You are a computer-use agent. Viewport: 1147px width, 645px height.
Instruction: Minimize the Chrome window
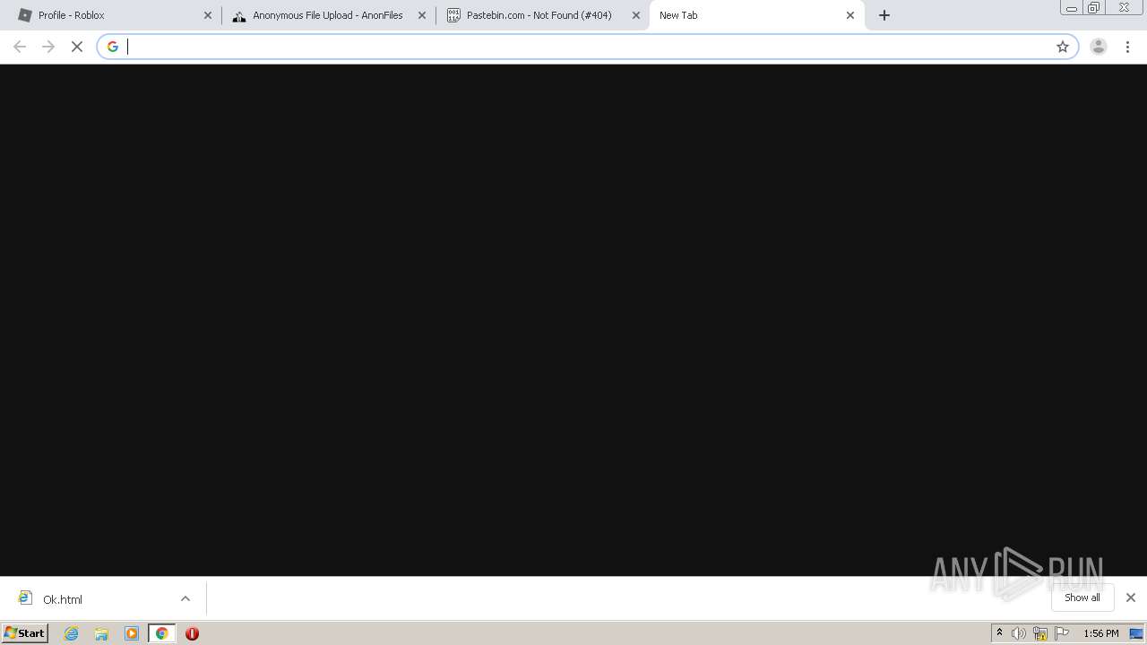point(1071,8)
